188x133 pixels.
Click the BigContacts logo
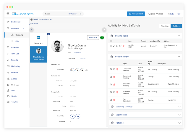[23, 14]
